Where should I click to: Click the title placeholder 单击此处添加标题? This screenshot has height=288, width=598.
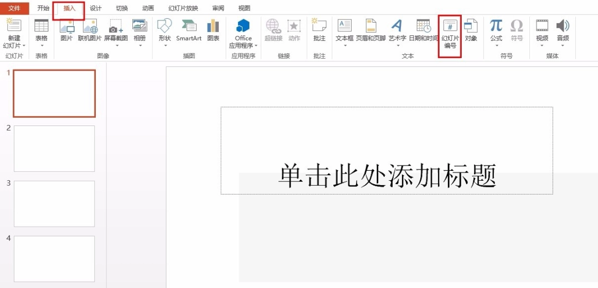pos(386,150)
